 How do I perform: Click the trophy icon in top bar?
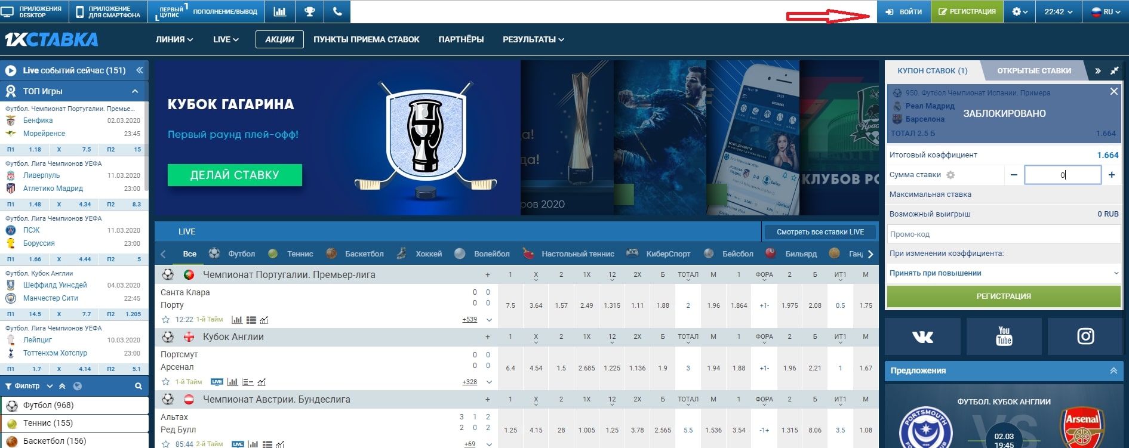pyautogui.click(x=309, y=11)
